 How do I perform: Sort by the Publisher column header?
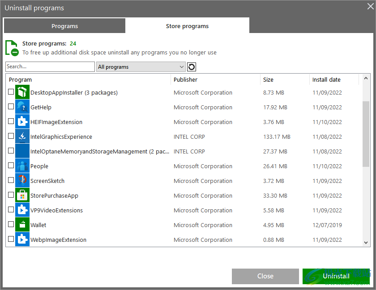pyautogui.click(x=215, y=79)
